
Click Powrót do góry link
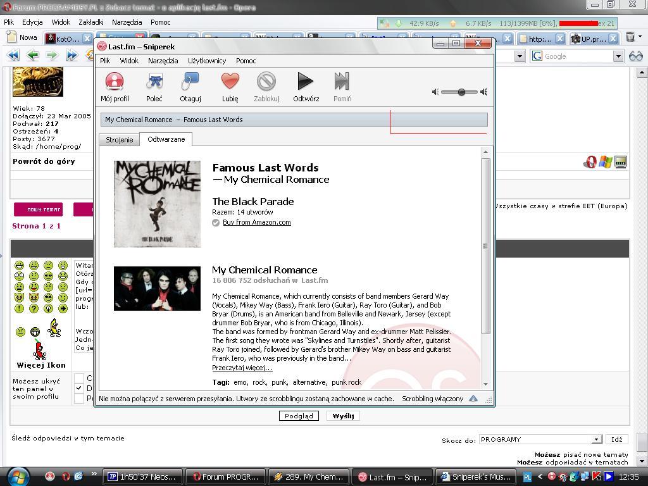click(44, 161)
